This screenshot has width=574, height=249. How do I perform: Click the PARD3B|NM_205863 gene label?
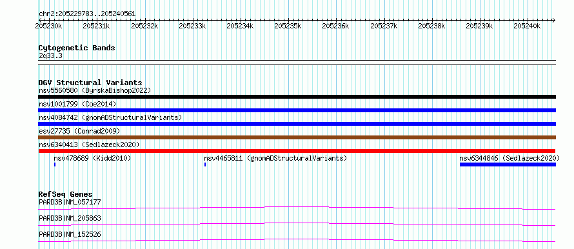click(70, 218)
